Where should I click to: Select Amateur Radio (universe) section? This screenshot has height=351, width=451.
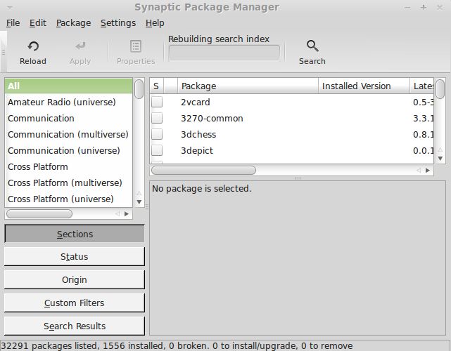[68, 102]
